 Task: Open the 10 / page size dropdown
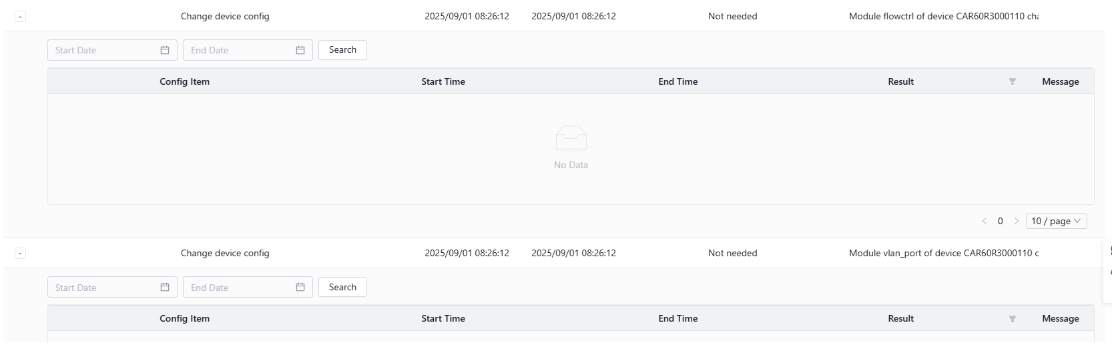pyautogui.click(x=1056, y=221)
